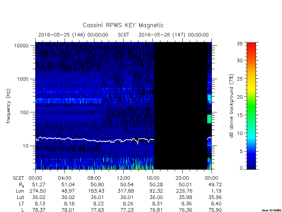This screenshot has width=282, height=212.
Task: Click the Rs value '50.28'
Action: click(x=156, y=184)
